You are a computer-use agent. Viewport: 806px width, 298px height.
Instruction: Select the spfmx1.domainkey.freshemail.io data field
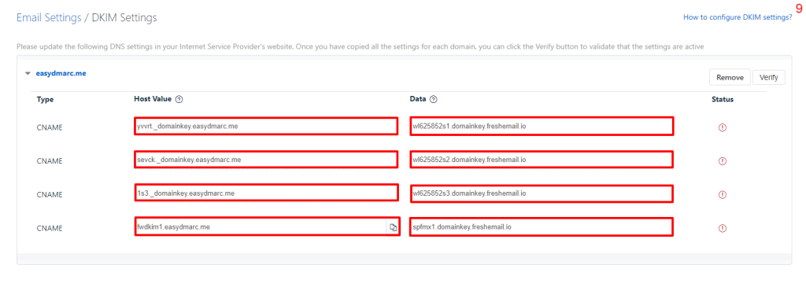point(542,226)
